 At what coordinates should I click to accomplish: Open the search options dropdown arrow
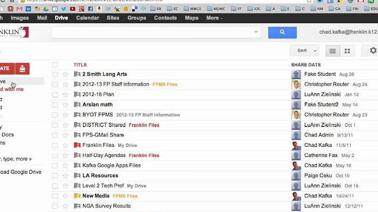click(256, 32)
